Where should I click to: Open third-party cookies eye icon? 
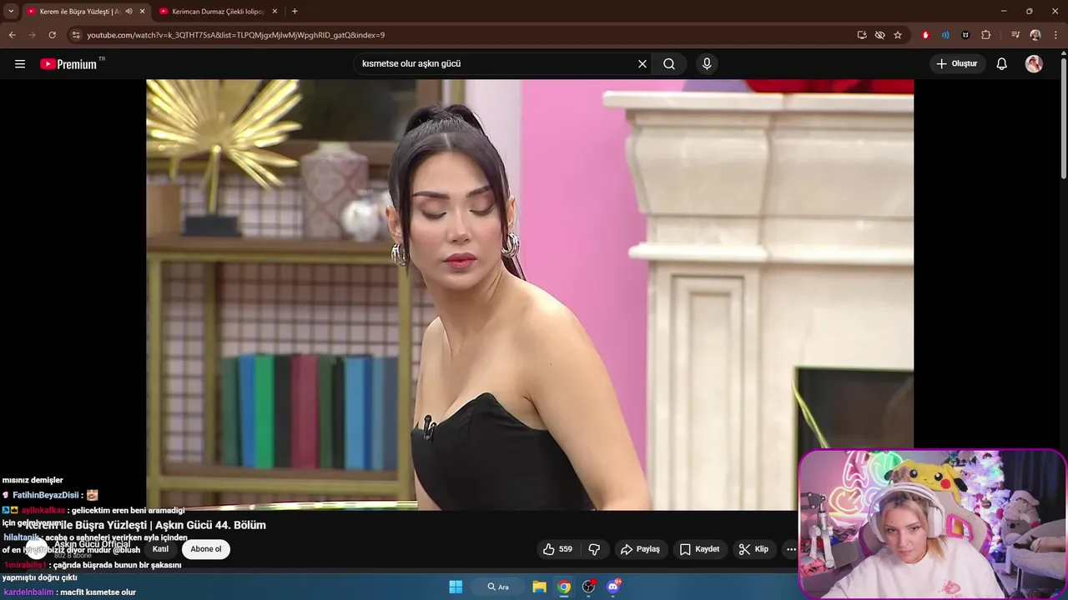[879, 35]
